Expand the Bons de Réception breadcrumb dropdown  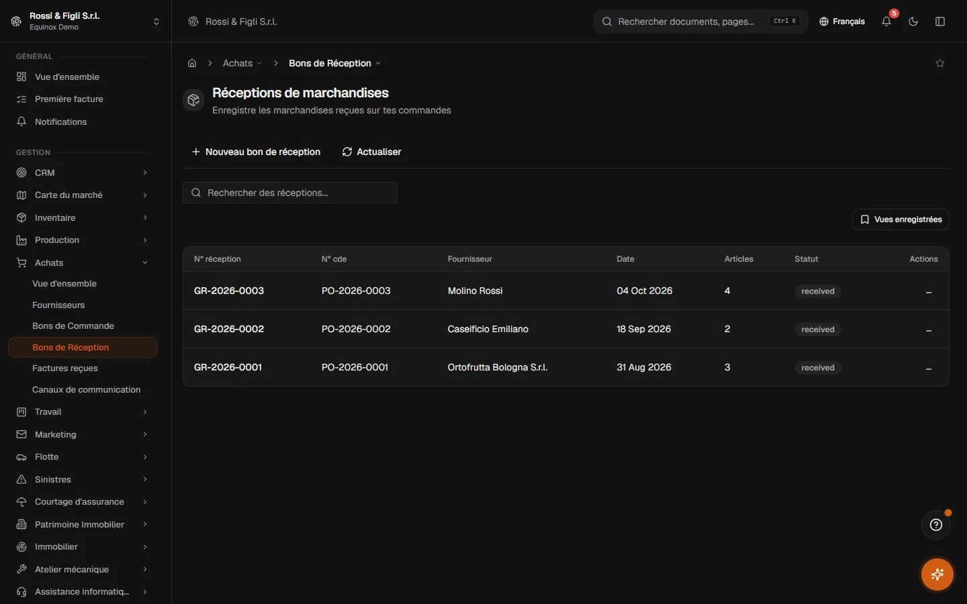335,63
